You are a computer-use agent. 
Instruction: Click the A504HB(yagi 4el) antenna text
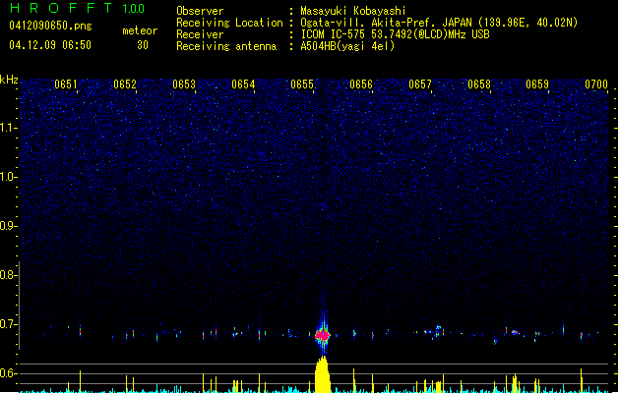pos(347,46)
